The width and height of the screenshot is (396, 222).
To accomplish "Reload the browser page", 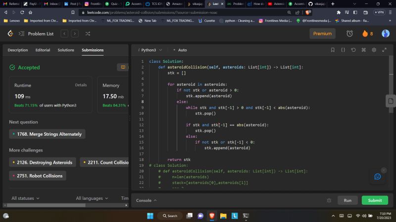I will (x=22, y=12).
